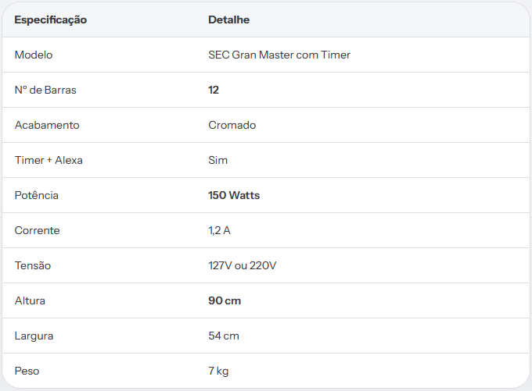Select the Tensão label
This screenshot has height=391, width=532.
tap(33, 265)
